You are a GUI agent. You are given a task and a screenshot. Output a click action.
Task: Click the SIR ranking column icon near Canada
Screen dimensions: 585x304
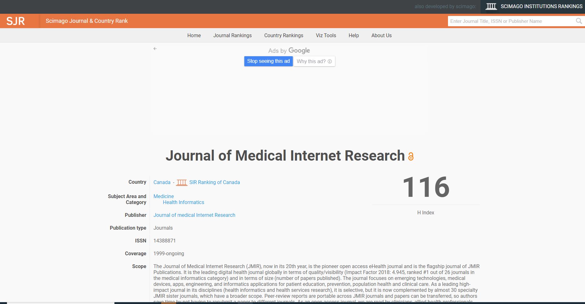(182, 182)
